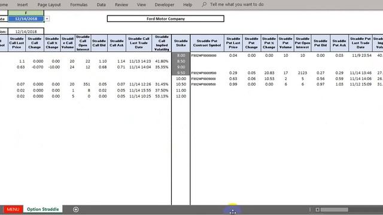Click the Straddle Call Last Trade Date header
The width and height of the screenshot is (383, 215).
pos(138,43)
